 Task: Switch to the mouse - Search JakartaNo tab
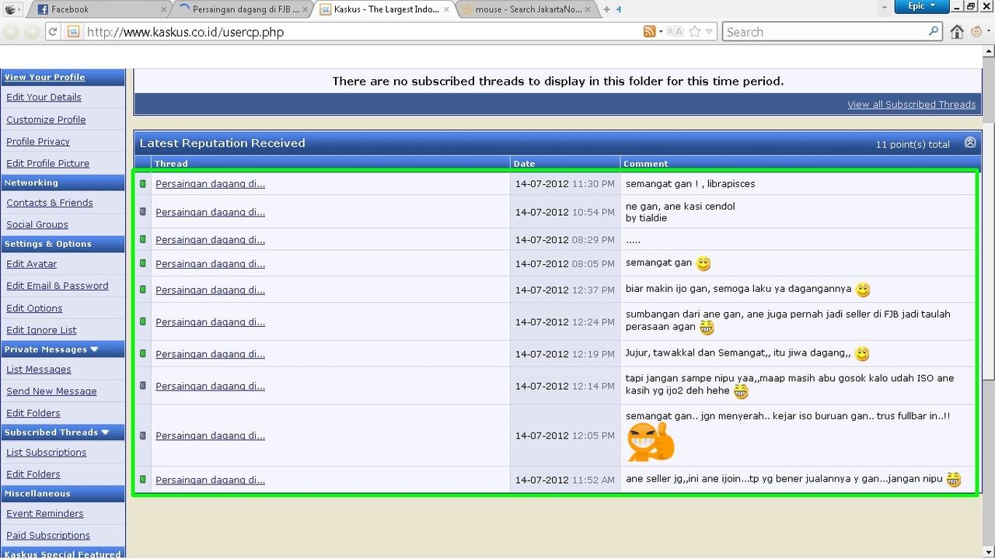click(x=525, y=9)
